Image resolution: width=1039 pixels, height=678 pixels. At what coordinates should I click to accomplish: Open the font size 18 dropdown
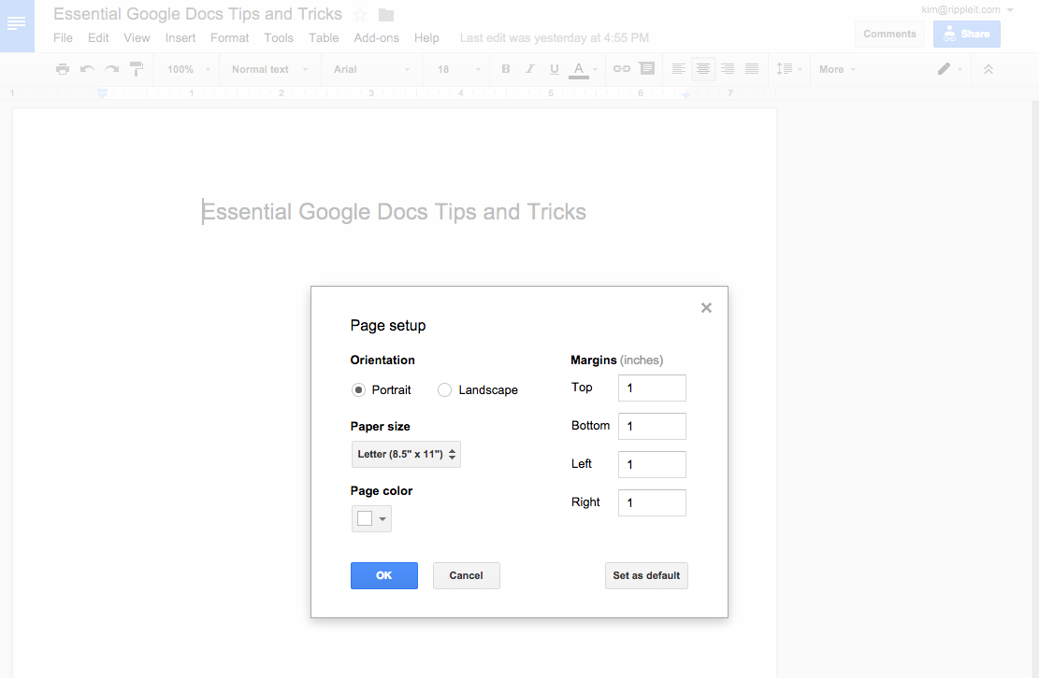(x=458, y=69)
